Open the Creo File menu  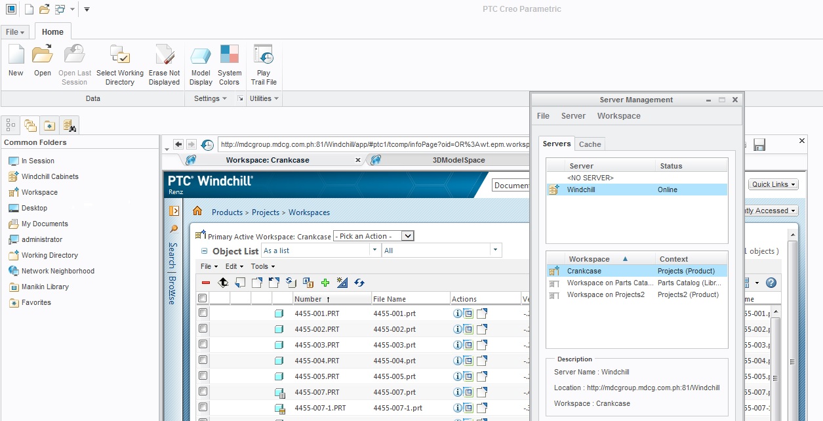[x=15, y=31]
